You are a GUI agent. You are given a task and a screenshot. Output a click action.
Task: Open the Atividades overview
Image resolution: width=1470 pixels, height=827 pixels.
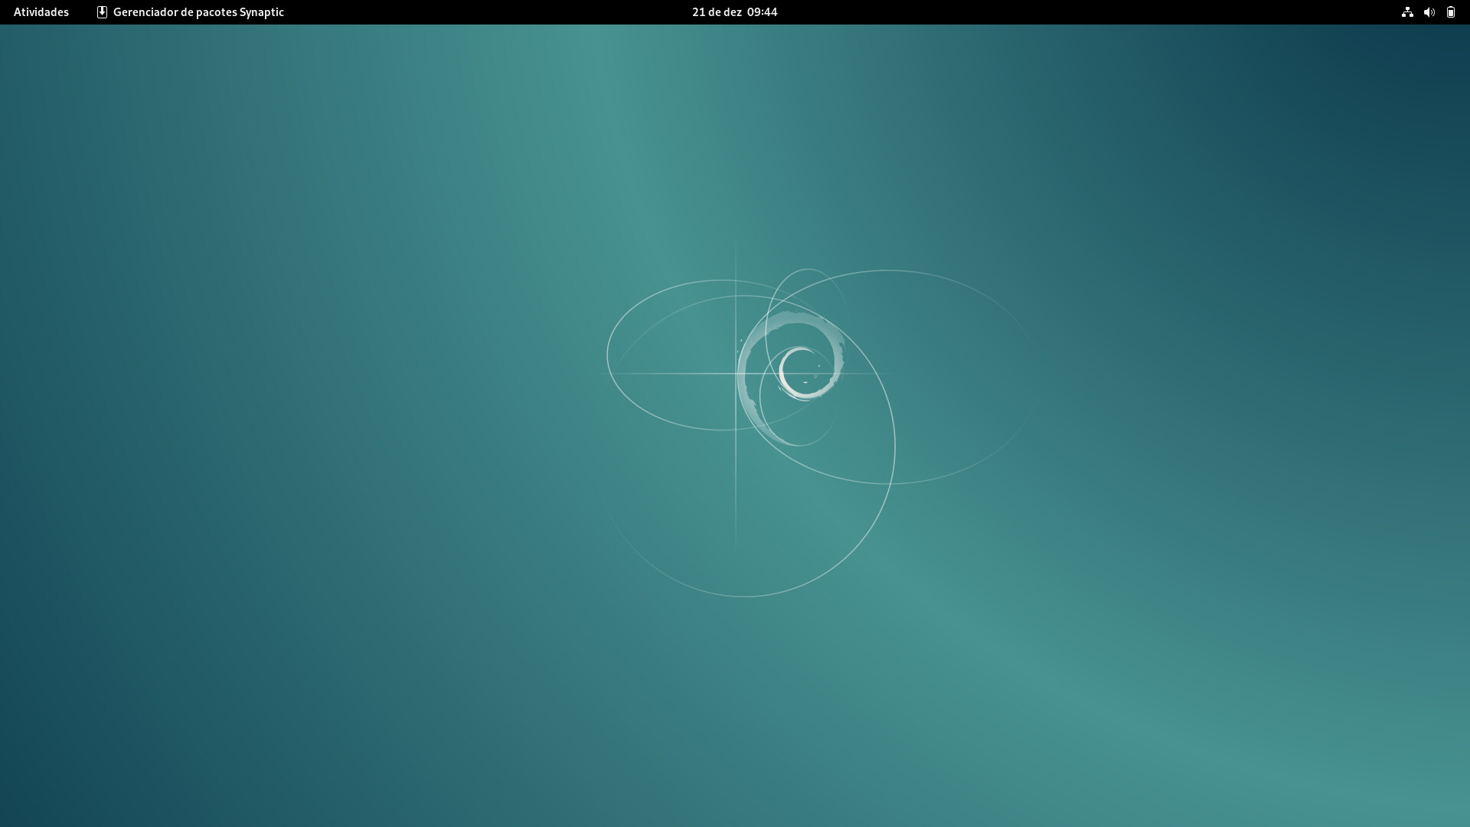coord(41,12)
